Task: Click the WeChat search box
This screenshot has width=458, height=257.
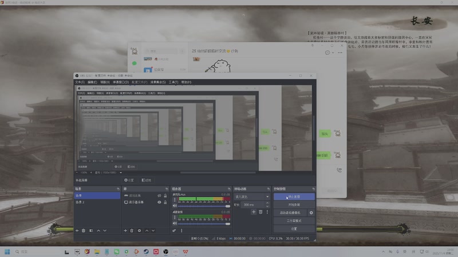Action: (161, 51)
